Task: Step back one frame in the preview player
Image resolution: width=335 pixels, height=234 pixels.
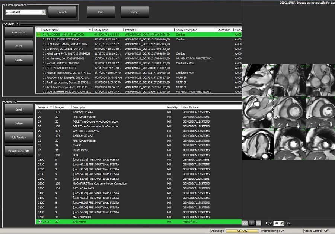Action: coord(245,223)
